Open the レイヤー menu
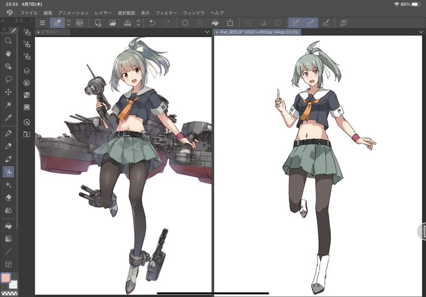 [103, 13]
